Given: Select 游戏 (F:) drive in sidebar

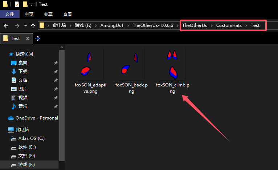Looking at the screenshot, I should coord(29,165).
